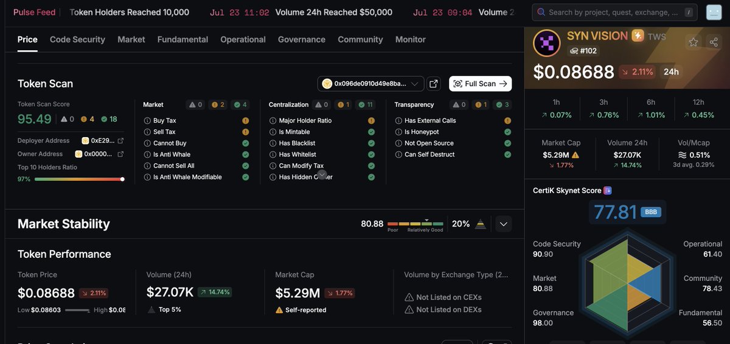Share the SYN VISION project page

click(714, 42)
